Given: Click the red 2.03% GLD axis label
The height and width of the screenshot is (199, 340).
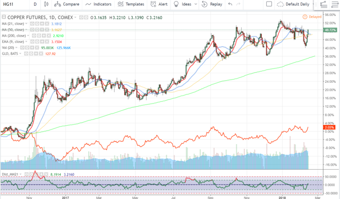Looking at the screenshot, I should tap(329, 127).
